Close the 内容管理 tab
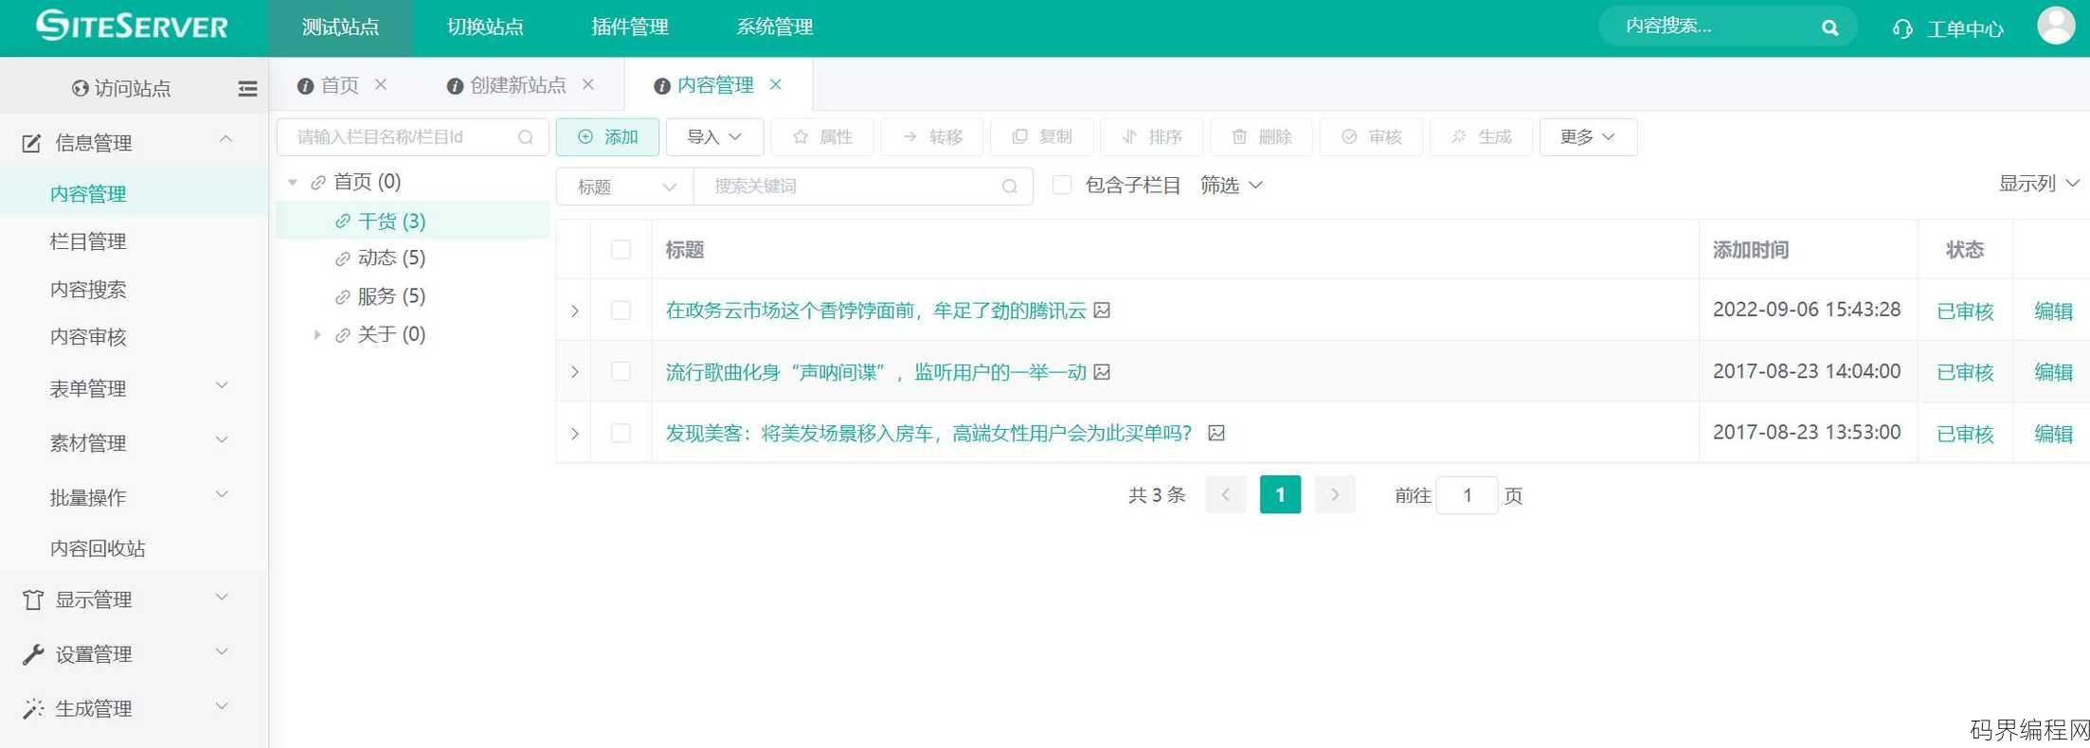This screenshot has width=2090, height=748. (776, 84)
